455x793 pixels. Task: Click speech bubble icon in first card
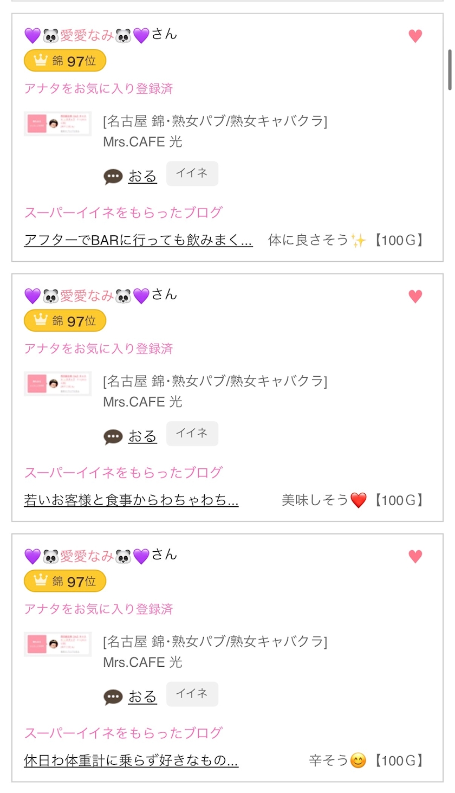click(113, 177)
